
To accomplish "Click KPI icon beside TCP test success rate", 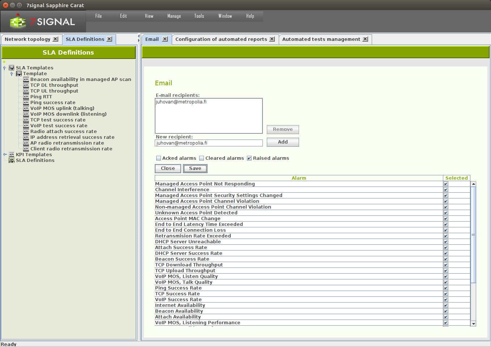I will (26, 120).
